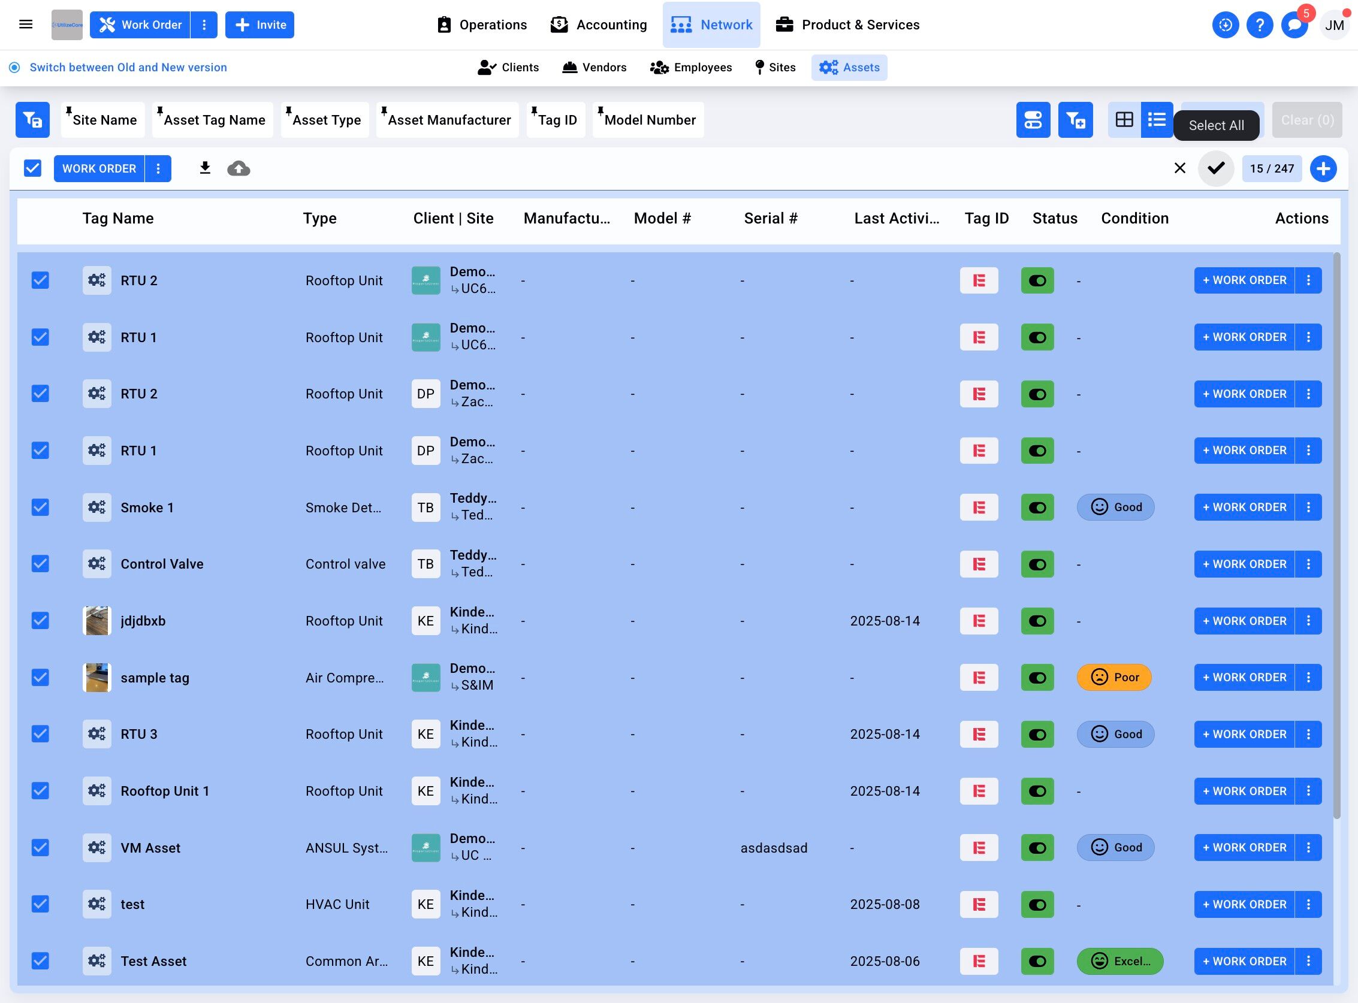The image size is (1358, 1003).
Task: Click the cloud upload icon
Action: tap(239, 168)
